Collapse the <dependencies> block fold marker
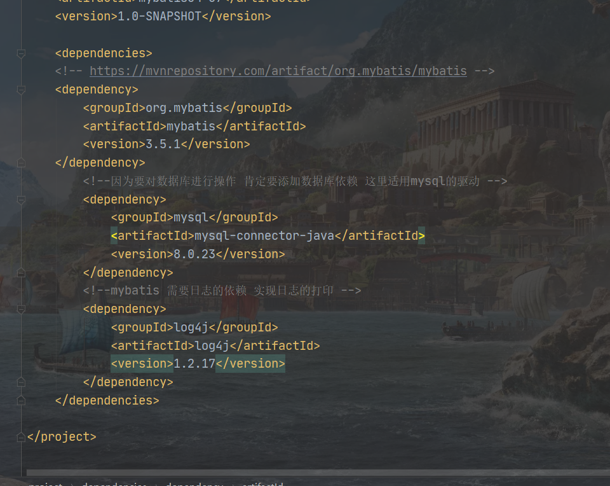 pos(22,53)
